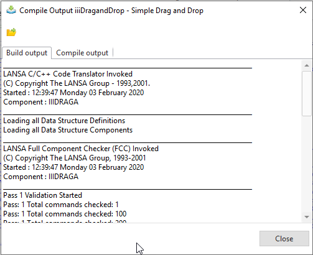
Task: Click 'Pass: 1 Total commands checked: 100' line
Action: 65,214
